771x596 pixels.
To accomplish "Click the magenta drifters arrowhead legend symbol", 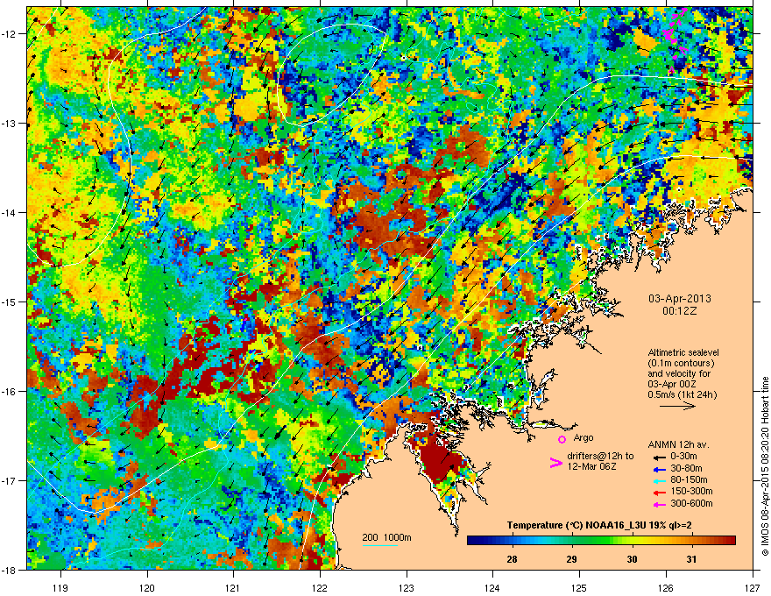I will (x=555, y=463).
